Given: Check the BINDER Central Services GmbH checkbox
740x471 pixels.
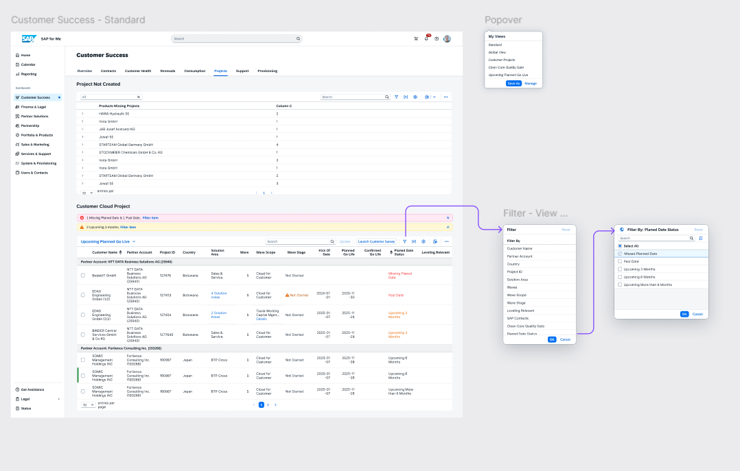Looking at the screenshot, I should point(83,335).
